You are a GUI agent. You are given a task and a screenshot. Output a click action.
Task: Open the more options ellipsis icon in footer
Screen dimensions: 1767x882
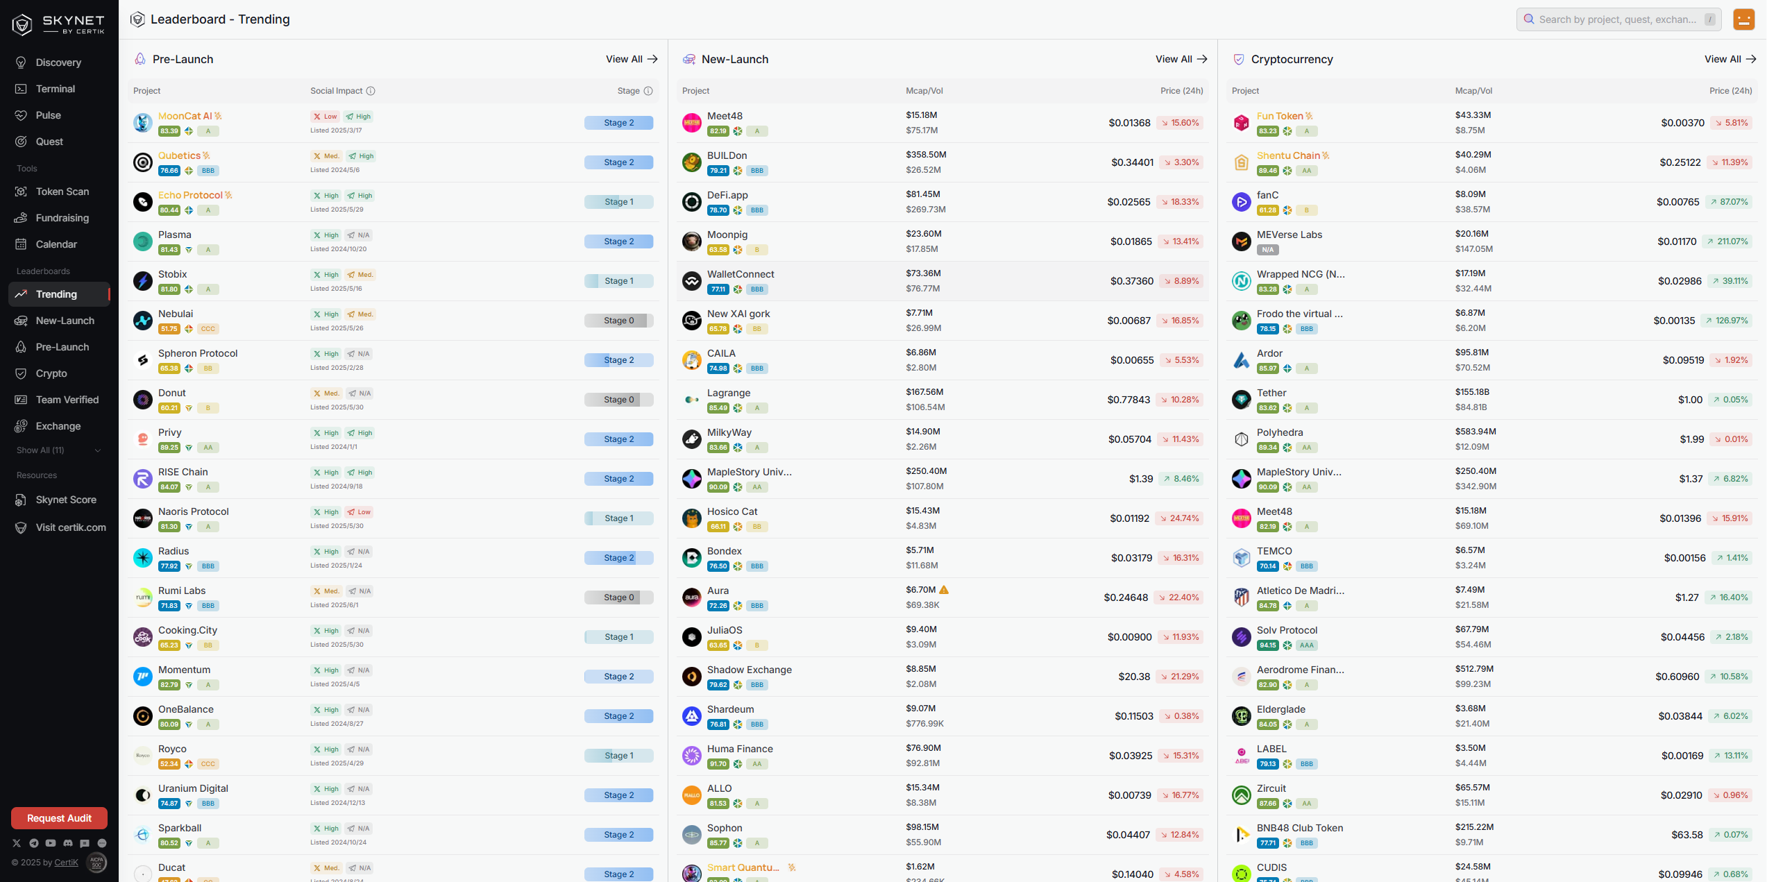coord(102,843)
